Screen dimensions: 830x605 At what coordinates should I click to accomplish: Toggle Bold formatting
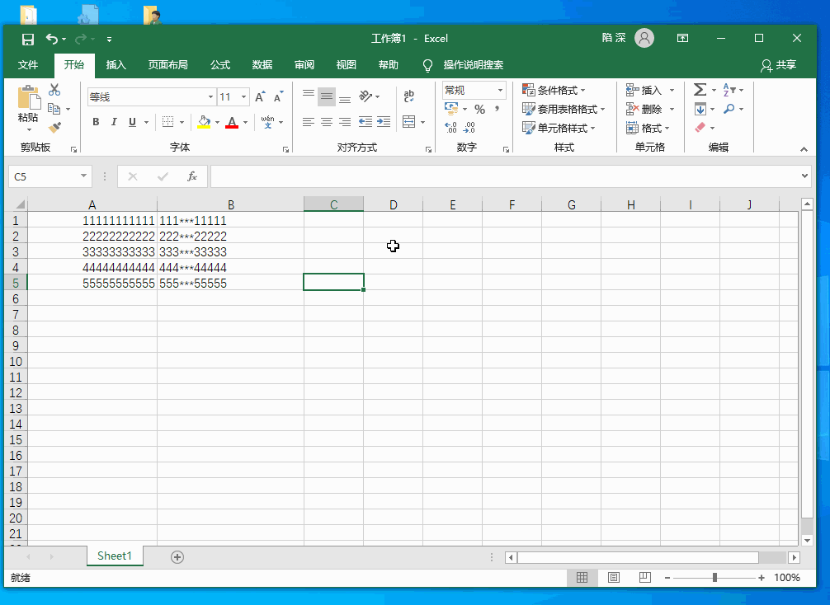tap(96, 122)
